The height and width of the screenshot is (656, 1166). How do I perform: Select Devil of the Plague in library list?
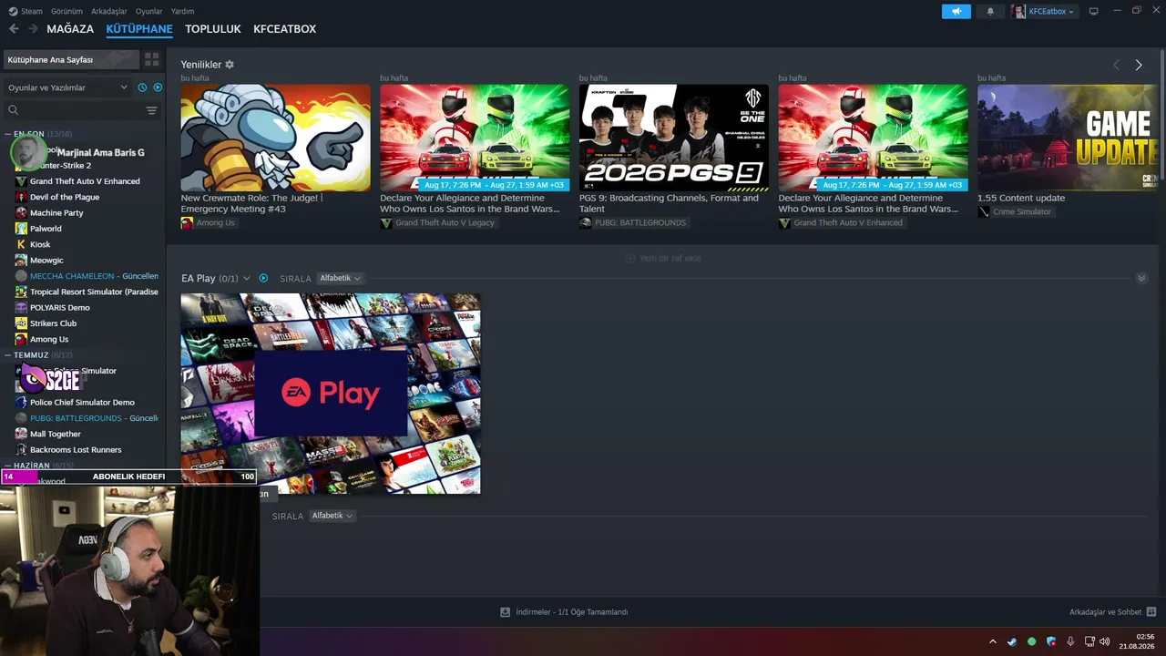tap(65, 197)
